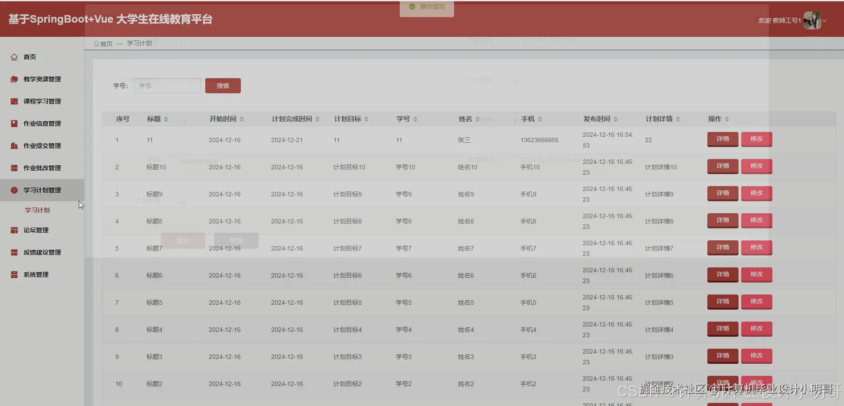View 详情 of the 标题10 row
Screen dimensions: 844x406
723,166
